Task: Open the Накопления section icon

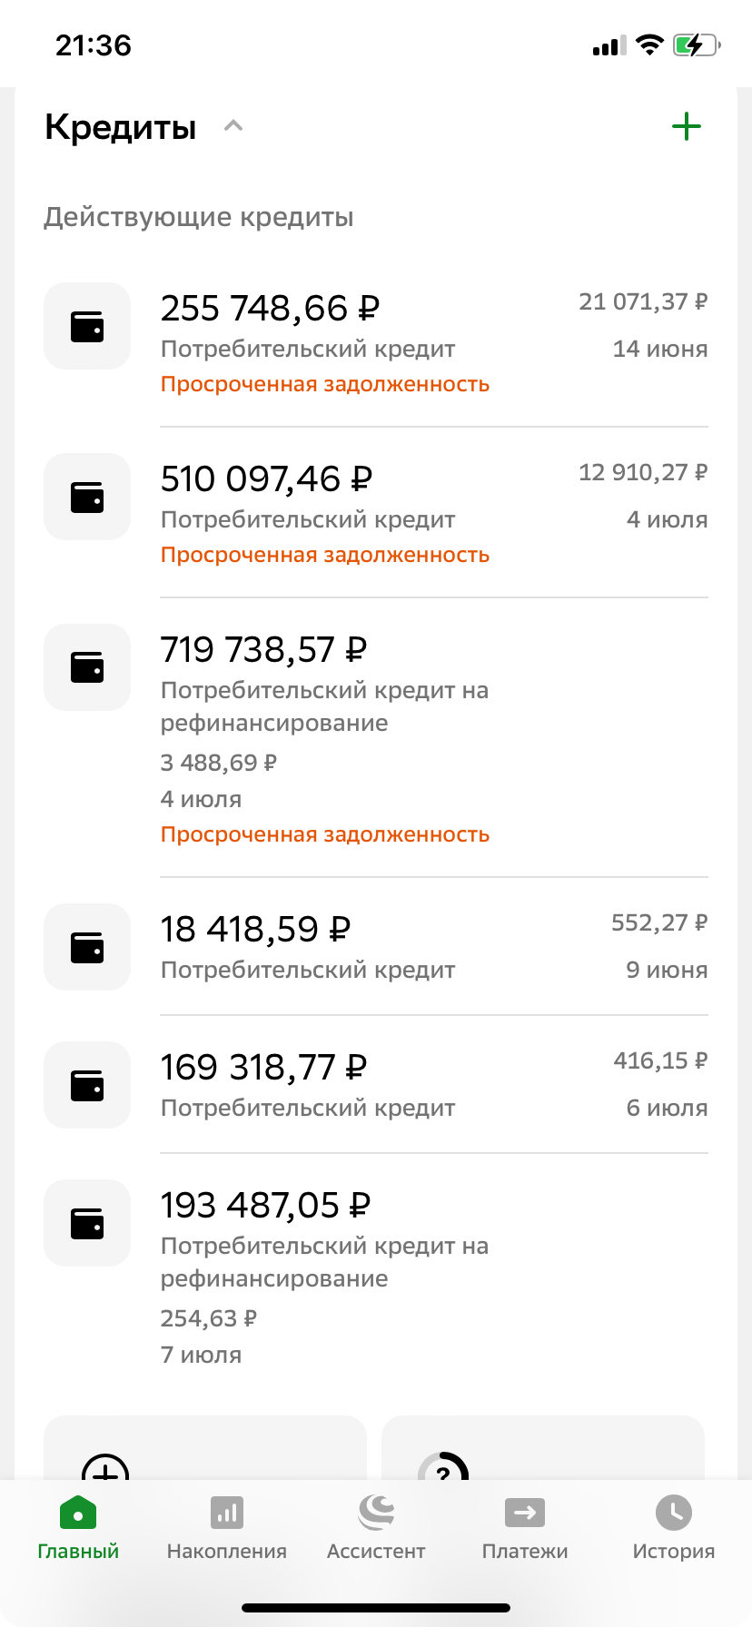Action: pyautogui.click(x=226, y=1514)
